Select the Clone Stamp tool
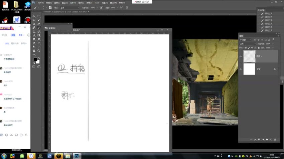The height and width of the screenshot is (159, 284). [x=34, y=31]
